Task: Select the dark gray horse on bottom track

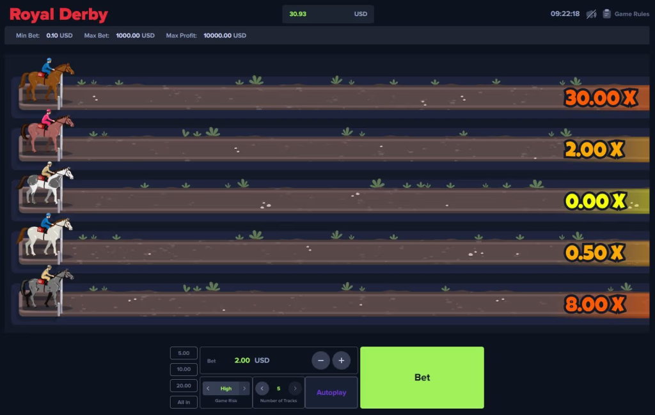Action: click(x=46, y=287)
